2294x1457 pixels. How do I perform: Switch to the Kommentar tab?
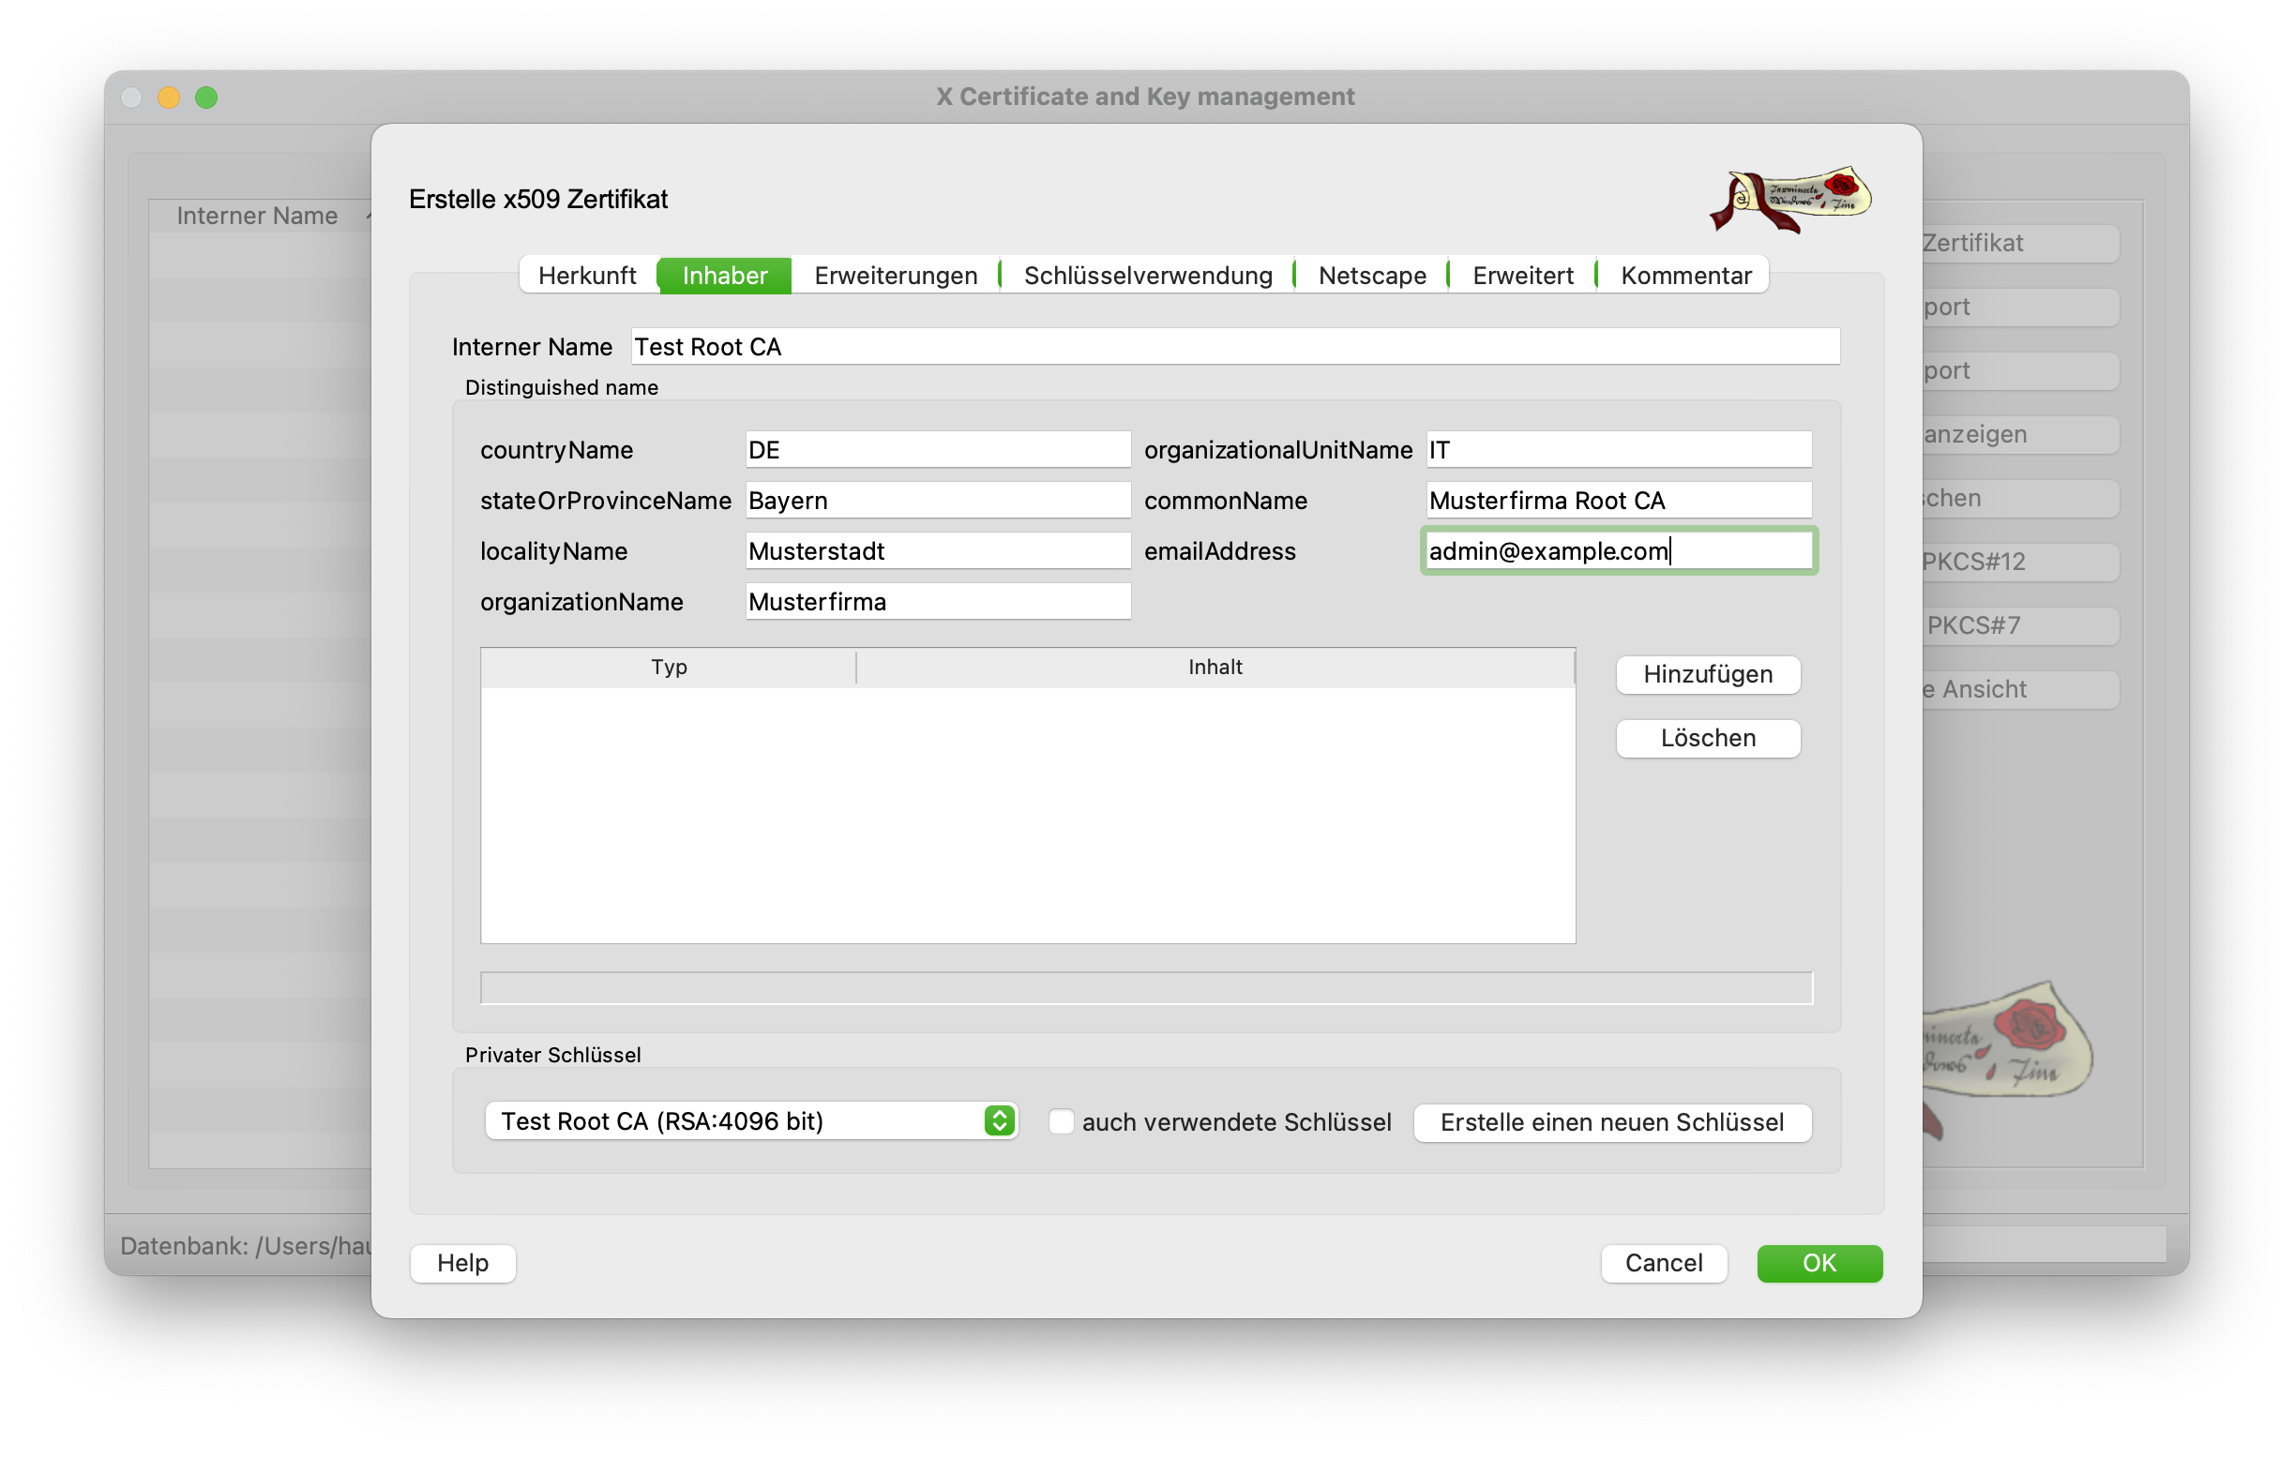[x=1685, y=276]
